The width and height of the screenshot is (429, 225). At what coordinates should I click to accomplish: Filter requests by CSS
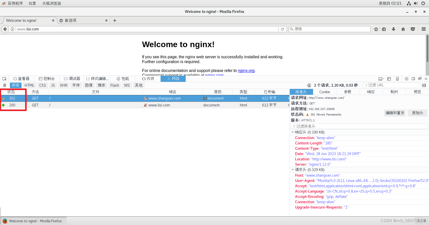43,85
